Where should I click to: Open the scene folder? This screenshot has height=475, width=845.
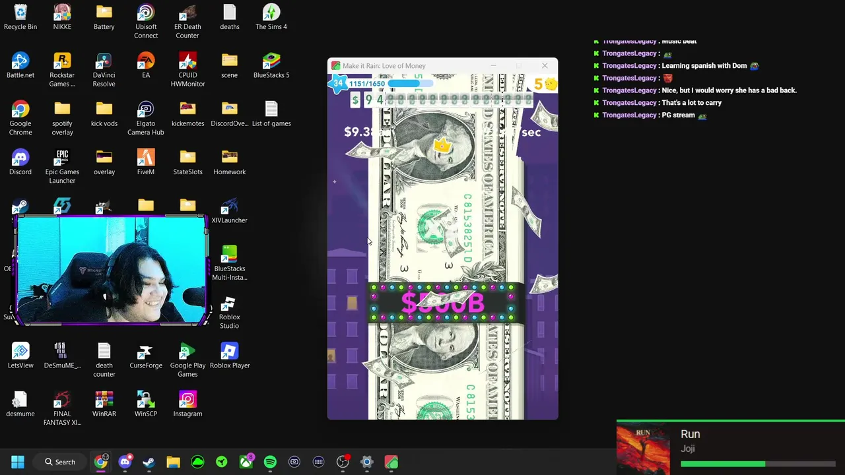pos(230,66)
